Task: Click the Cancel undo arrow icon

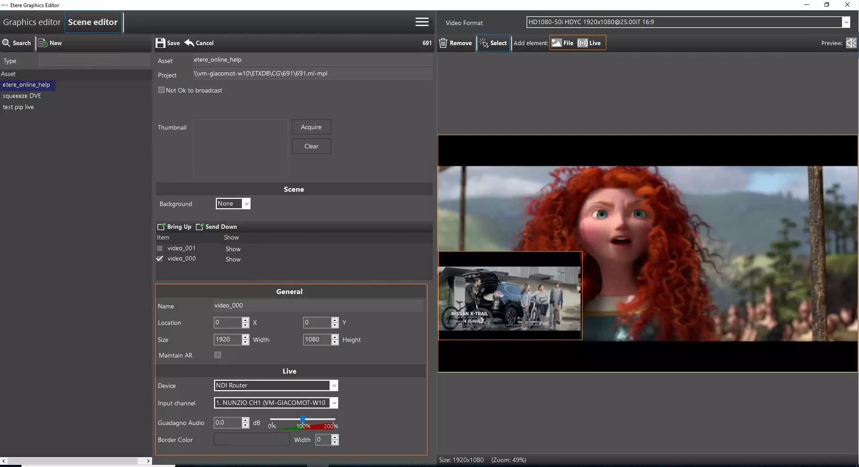Action: pyautogui.click(x=190, y=43)
